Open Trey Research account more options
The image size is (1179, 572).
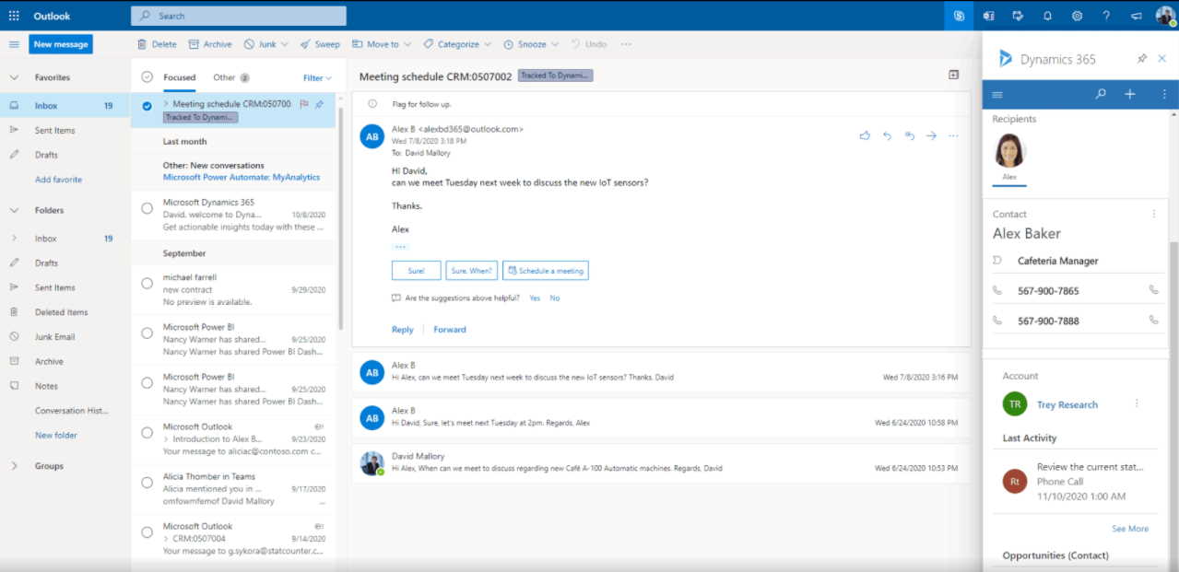tap(1137, 403)
